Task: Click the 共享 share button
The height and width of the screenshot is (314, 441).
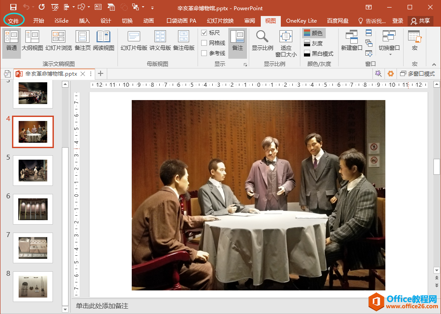Action: [421, 21]
